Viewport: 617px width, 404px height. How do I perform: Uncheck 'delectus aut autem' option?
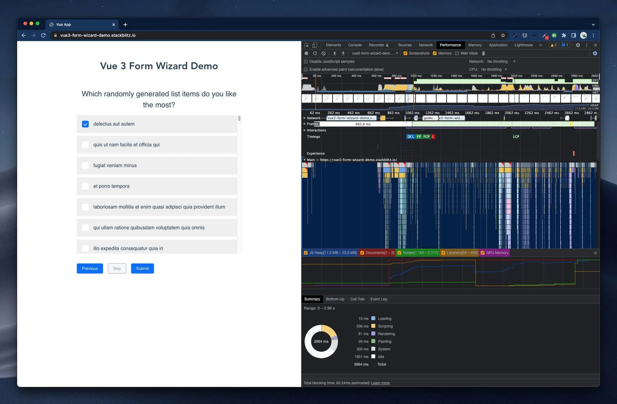tap(85, 124)
